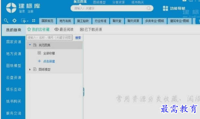Open settings with the gear icon
This screenshot has width=200, height=119.
(x=15, y=21)
